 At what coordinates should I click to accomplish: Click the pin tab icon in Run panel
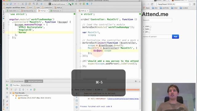point(7,101)
